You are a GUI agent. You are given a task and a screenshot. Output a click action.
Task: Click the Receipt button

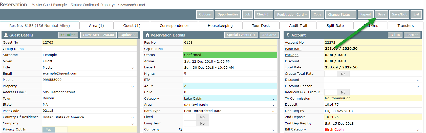point(412,35)
